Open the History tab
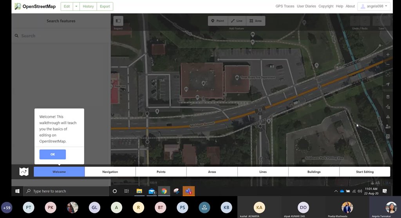Screen dimensions: 401x218 [88, 6]
